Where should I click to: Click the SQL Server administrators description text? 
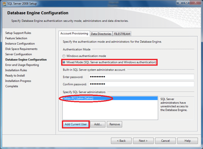(x=174, y=104)
